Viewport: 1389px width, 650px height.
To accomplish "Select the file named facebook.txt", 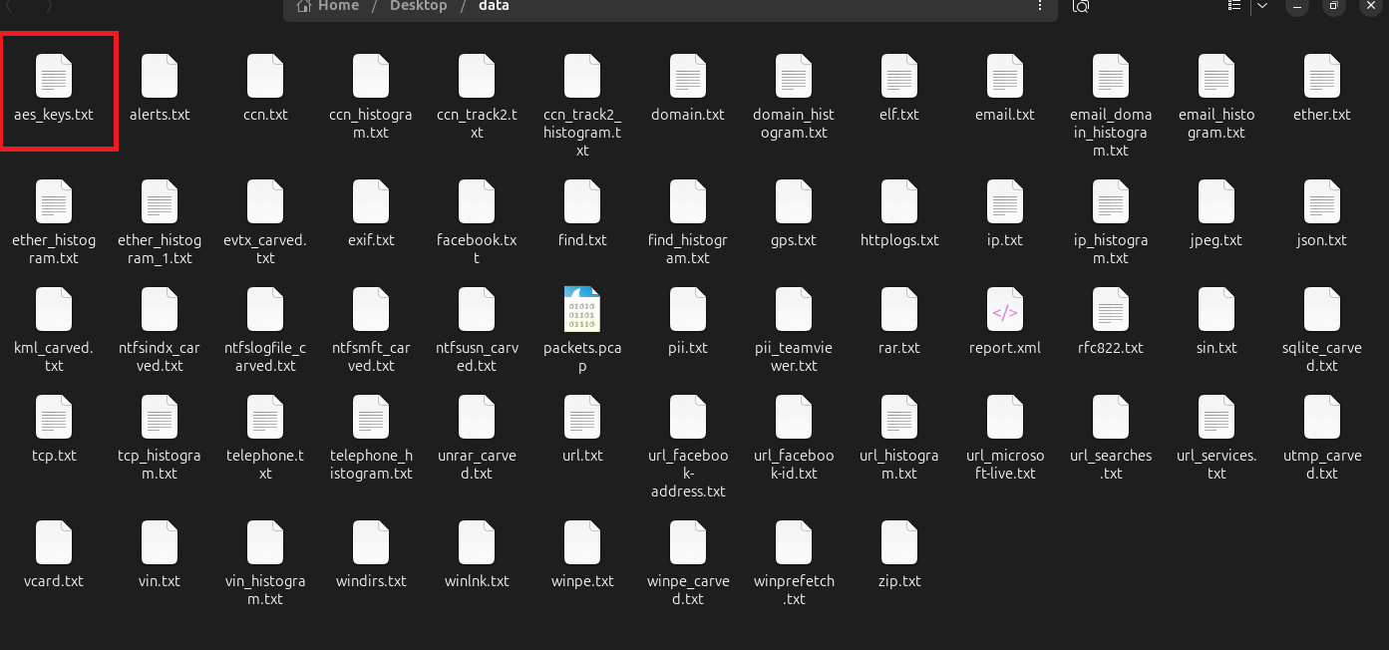I will (x=477, y=249).
